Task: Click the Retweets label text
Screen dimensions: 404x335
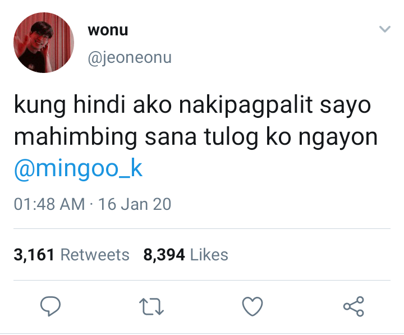Action: (x=95, y=255)
